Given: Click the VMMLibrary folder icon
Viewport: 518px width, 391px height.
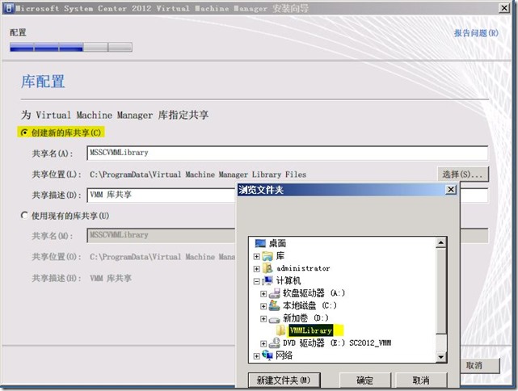Looking at the screenshot, I should [281, 330].
